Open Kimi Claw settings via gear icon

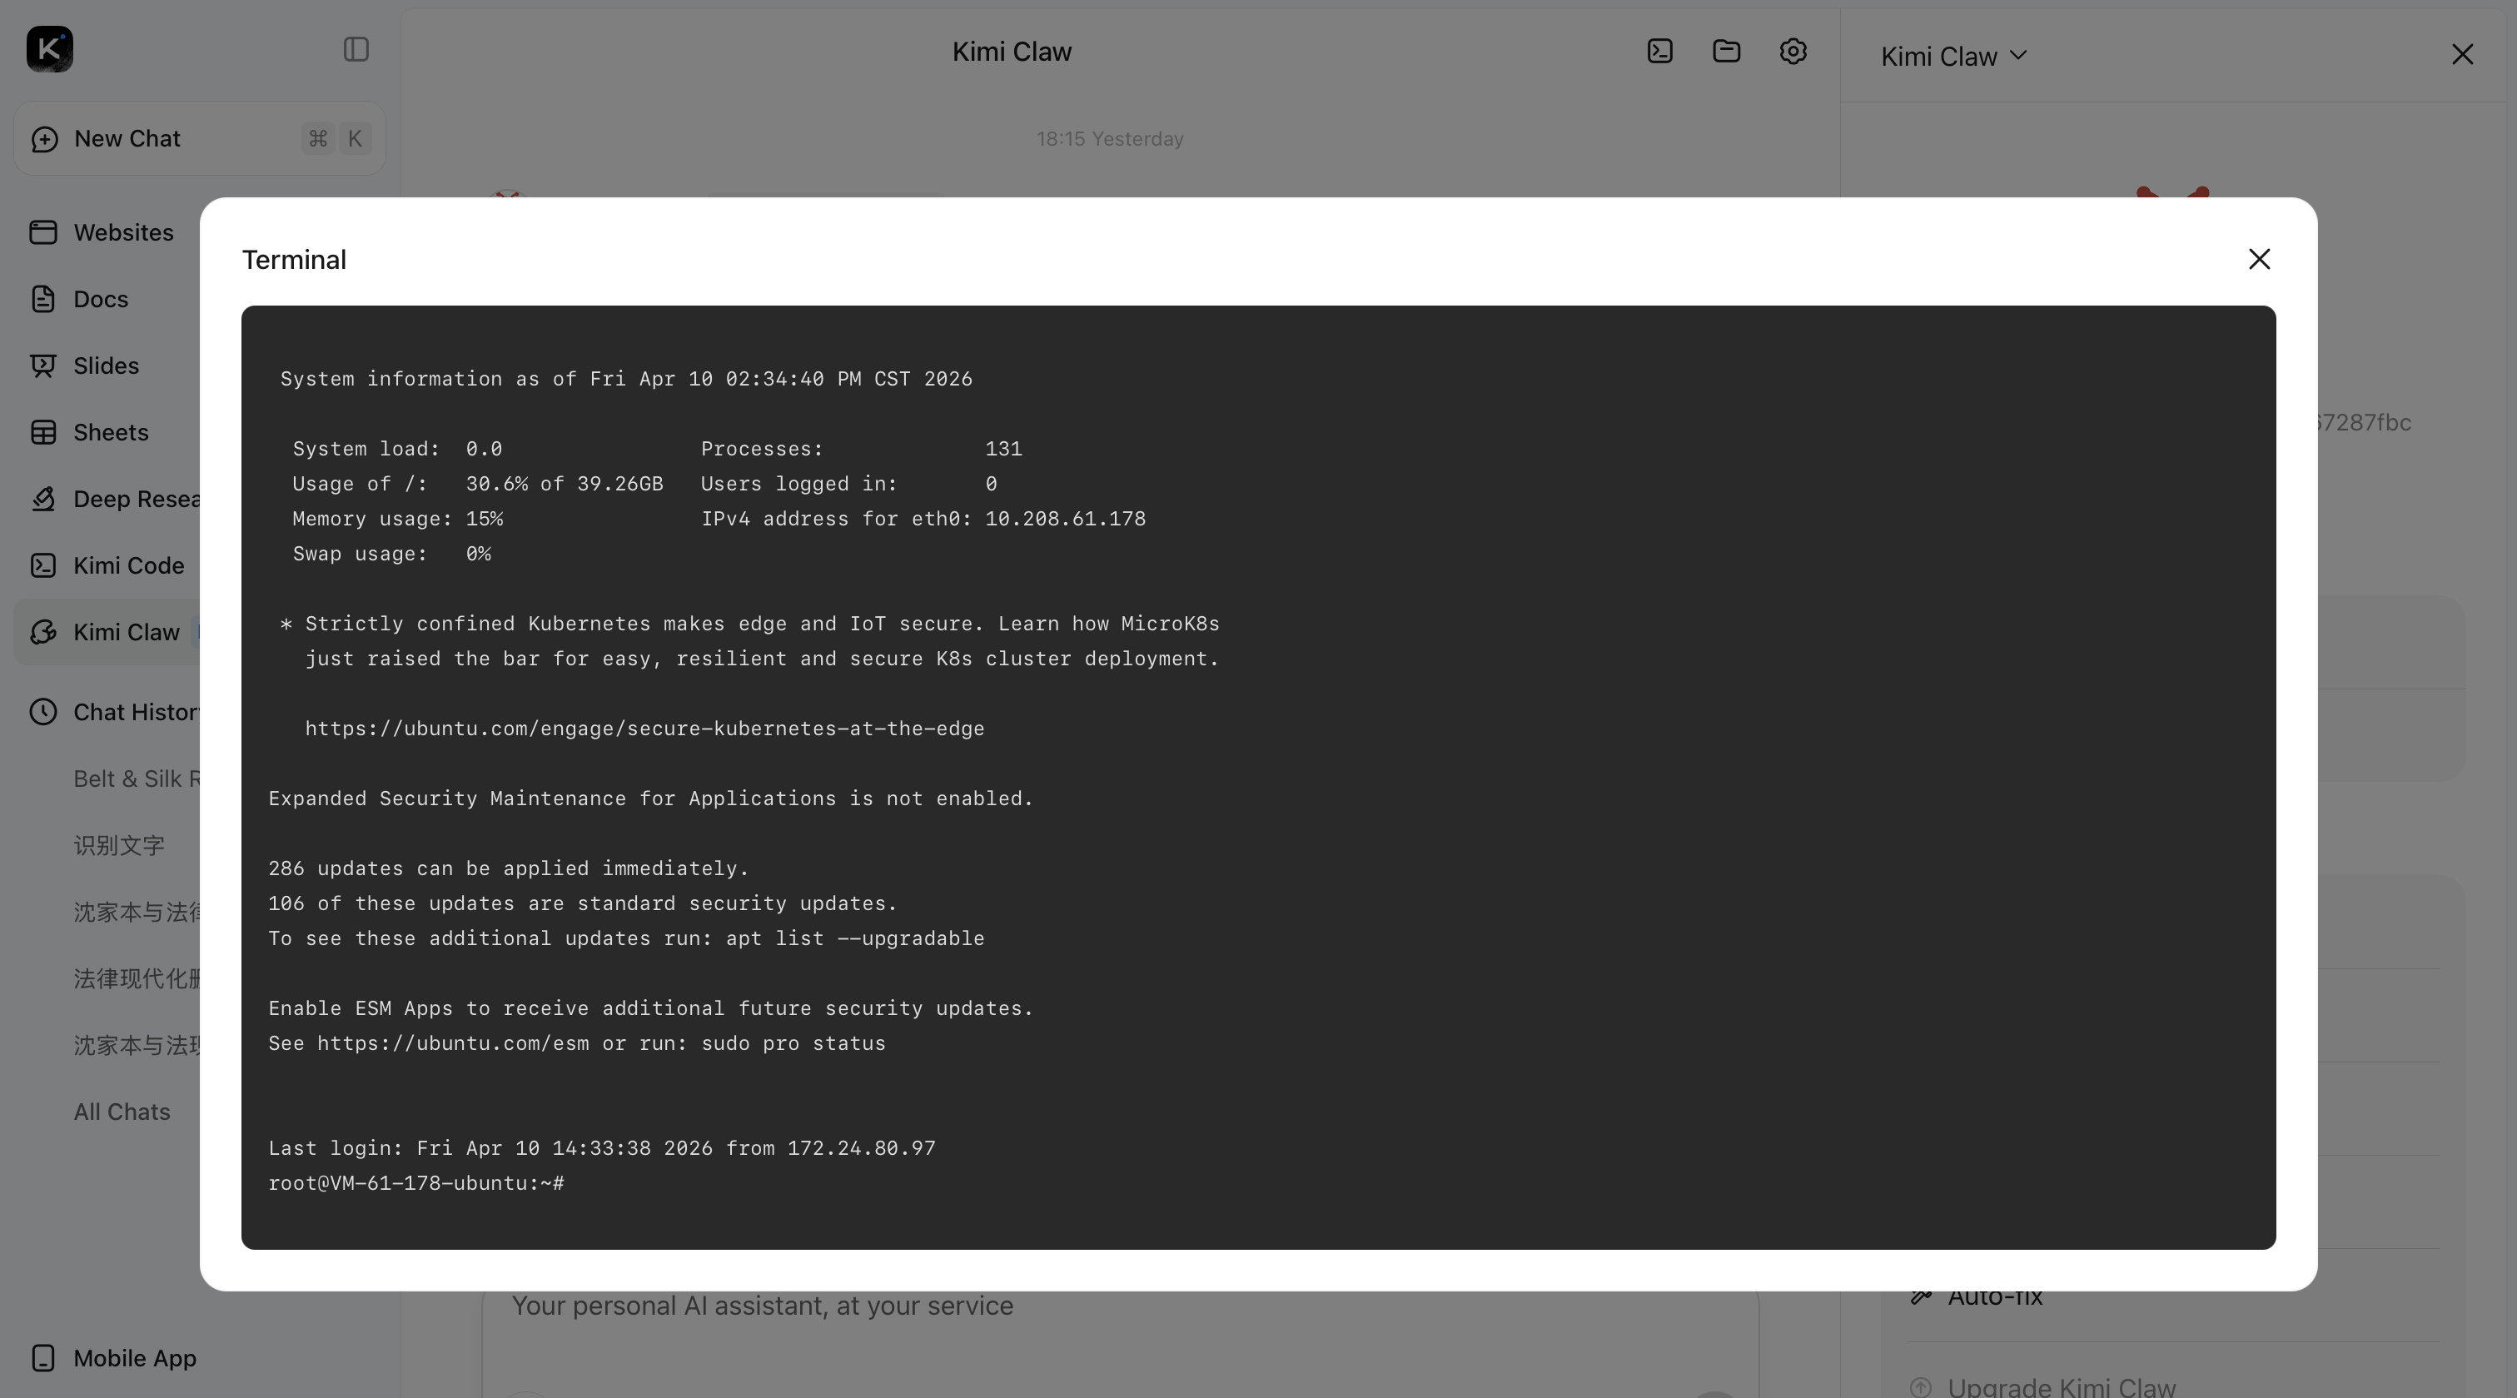tap(1793, 50)
